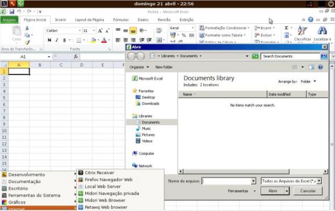Switch to the Dados tab
335x211 pixels.
point(143,20)
